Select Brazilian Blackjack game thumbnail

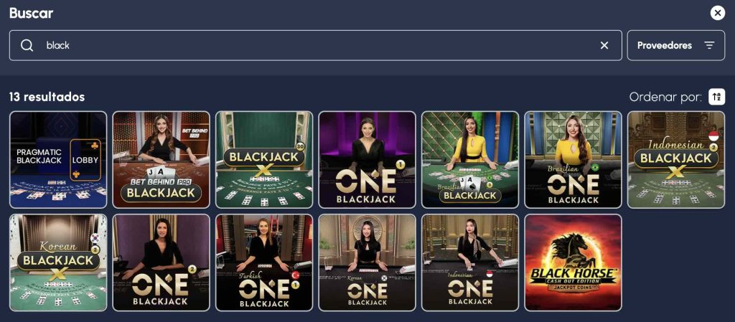[x=470, y=160]
